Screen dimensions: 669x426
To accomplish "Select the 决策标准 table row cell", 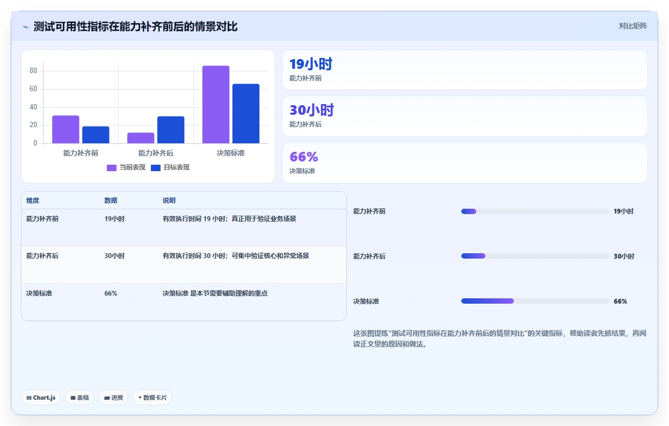I will [x=39, y=293].
